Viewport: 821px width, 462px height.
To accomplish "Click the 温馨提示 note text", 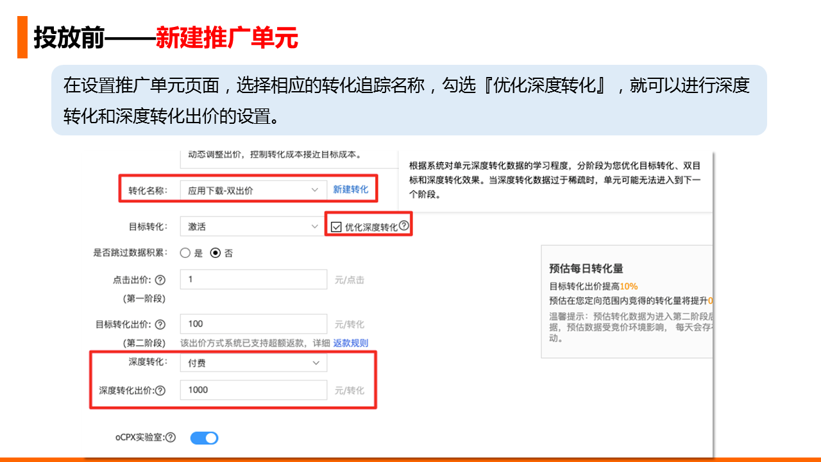I will click(631, 327).
